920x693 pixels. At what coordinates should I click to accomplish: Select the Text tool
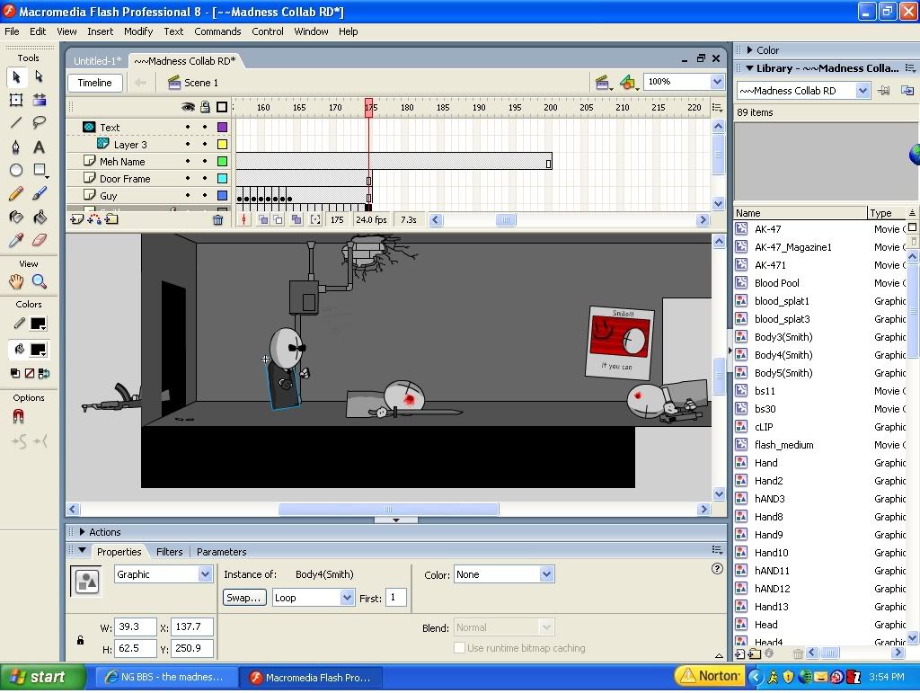[x=40, y=147]
